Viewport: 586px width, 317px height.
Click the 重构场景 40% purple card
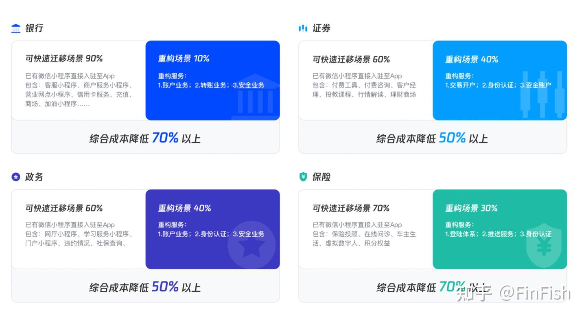(x=213, y=229)
